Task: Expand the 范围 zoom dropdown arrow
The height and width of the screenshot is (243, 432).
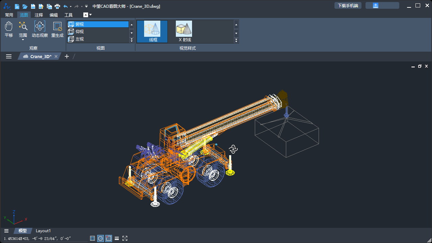Action: click(23, 40)
